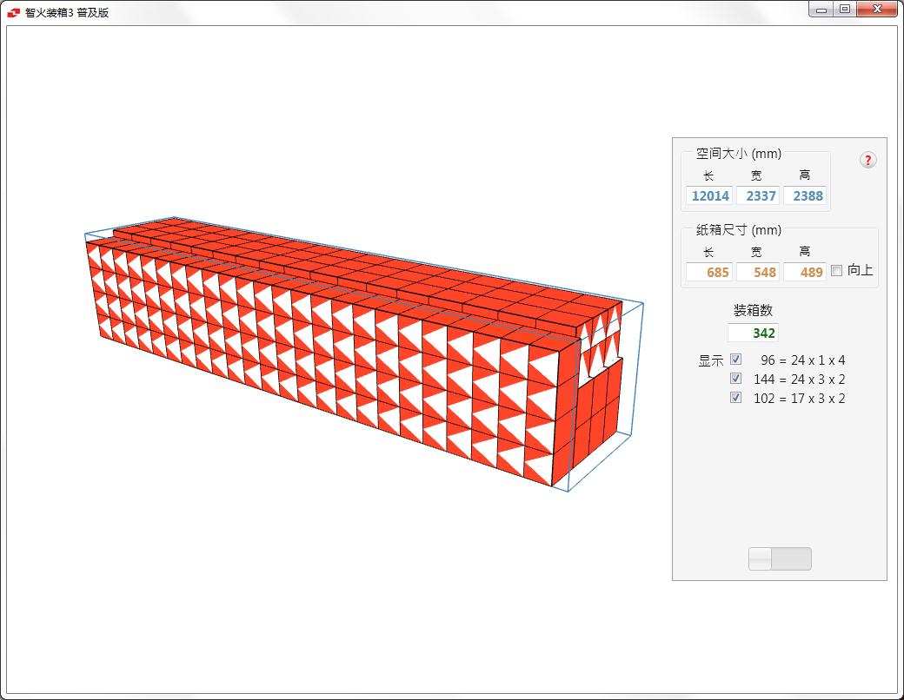Screen dimensions: 904x700
Task: Click the 3D container model of red cartons
Action: [348, 347]
